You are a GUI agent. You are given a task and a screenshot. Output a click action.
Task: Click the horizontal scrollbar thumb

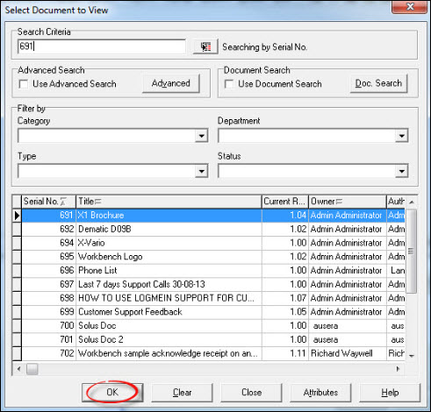point(32,369)
